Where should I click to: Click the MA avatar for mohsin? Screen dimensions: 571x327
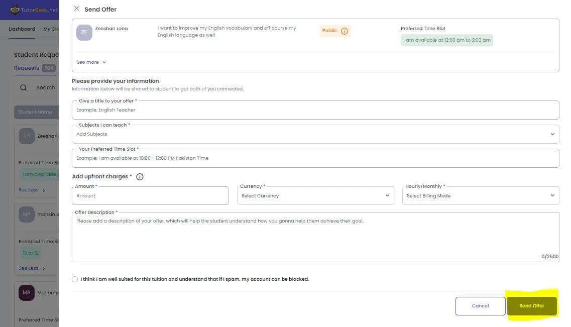click(27, 214)
